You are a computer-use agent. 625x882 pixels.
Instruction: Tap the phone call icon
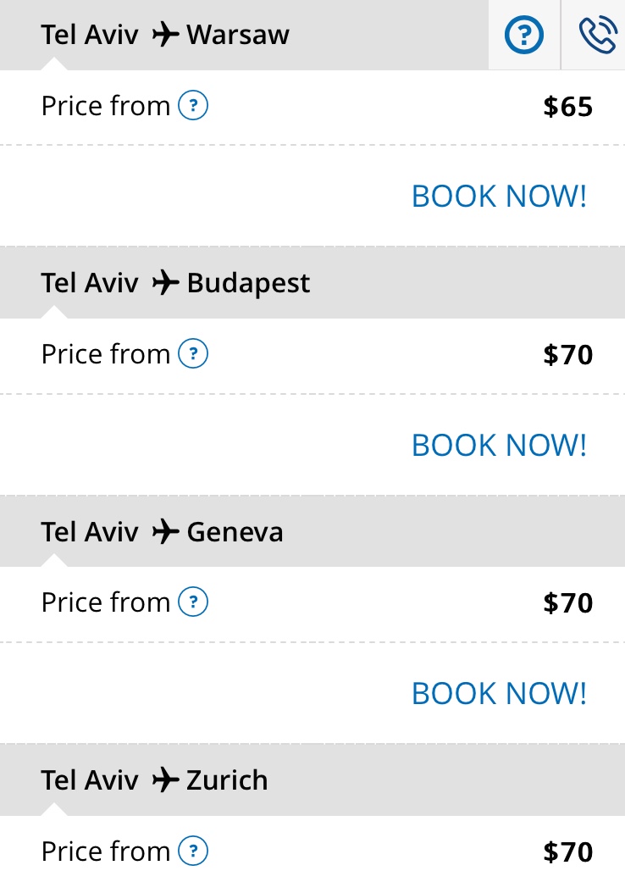(597, 35)
